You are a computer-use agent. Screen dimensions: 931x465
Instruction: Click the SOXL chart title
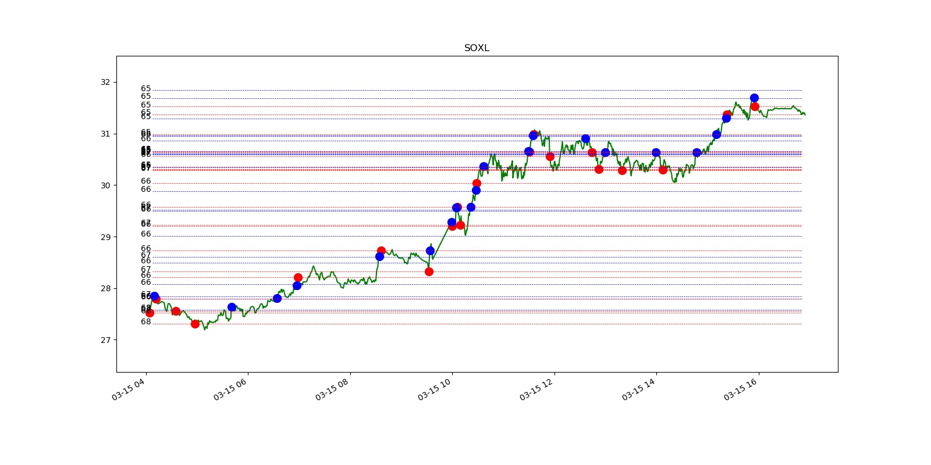click(x=477, y=48)
